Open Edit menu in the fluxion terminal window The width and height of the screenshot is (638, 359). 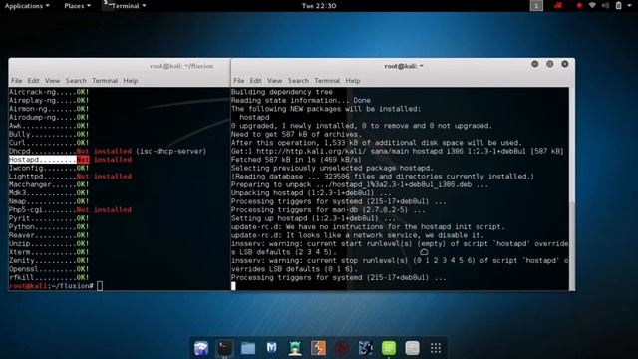click(33, 81)
